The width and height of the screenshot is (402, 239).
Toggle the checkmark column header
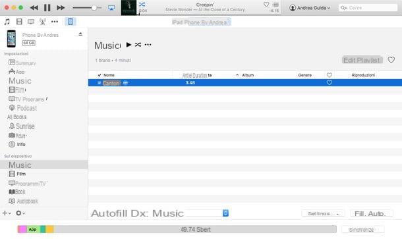(100, 75)
